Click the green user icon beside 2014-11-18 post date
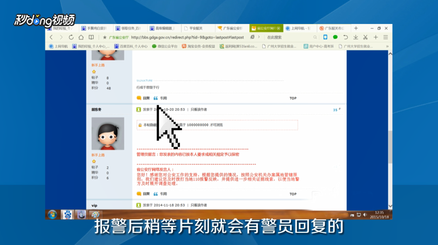This screenshot has height=245, width=438. click(139, 205)
